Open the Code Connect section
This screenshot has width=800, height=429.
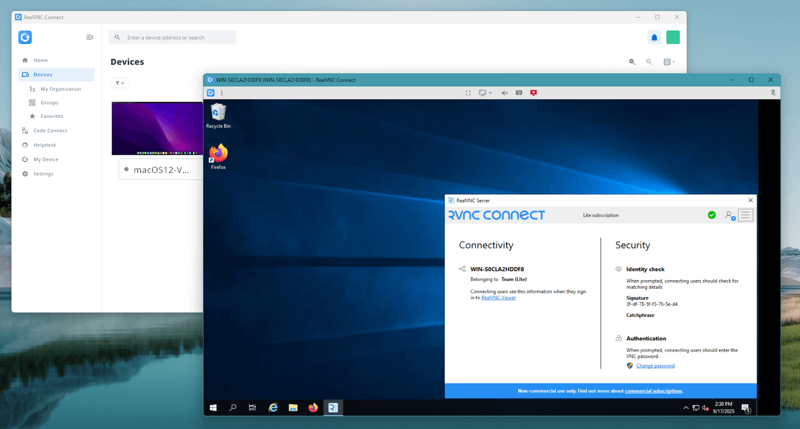click(50, 131)
